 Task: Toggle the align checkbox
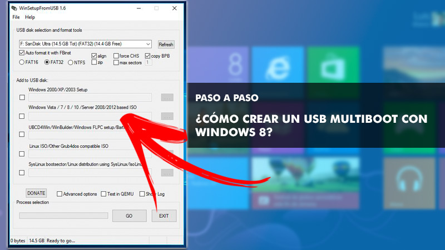94,56
